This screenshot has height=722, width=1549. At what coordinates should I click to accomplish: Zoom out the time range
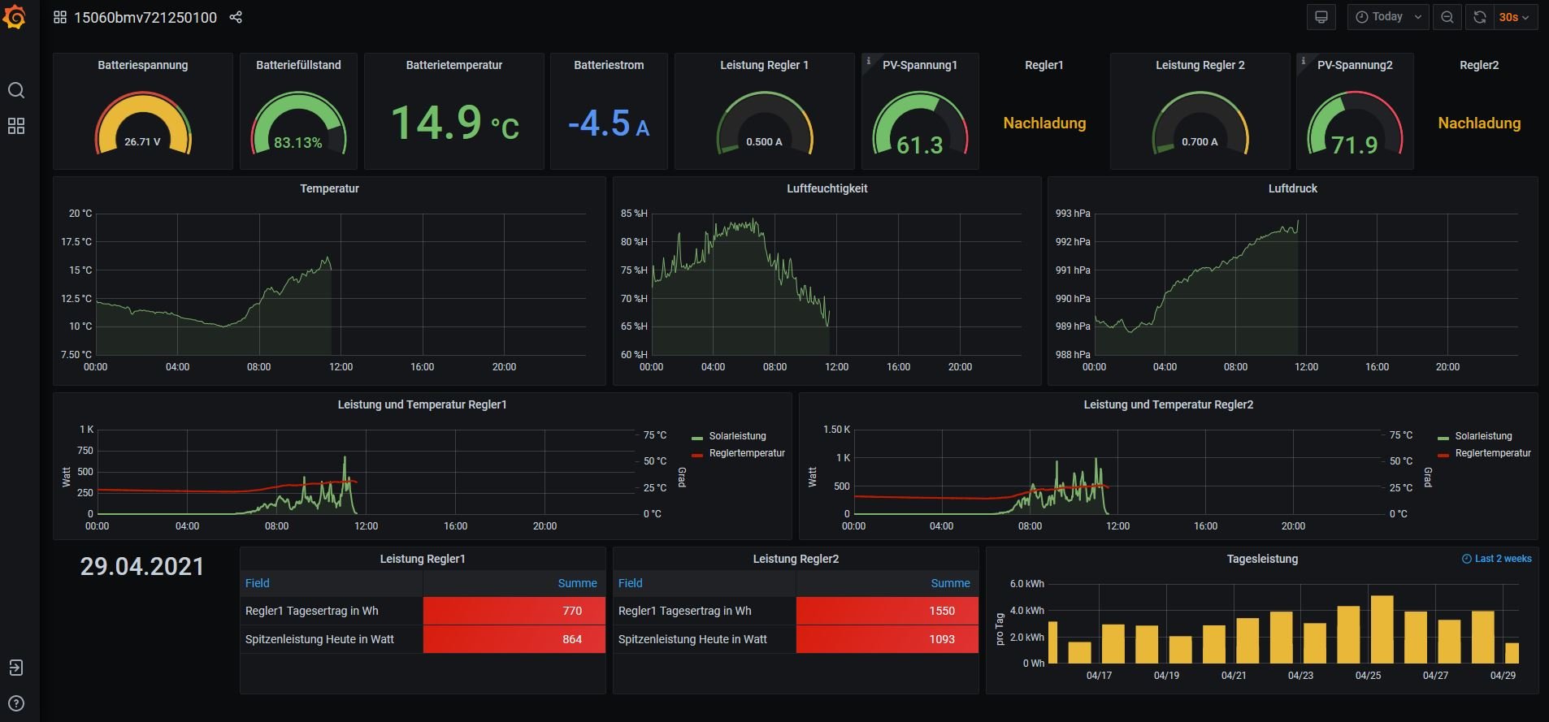click(1447, 17)
